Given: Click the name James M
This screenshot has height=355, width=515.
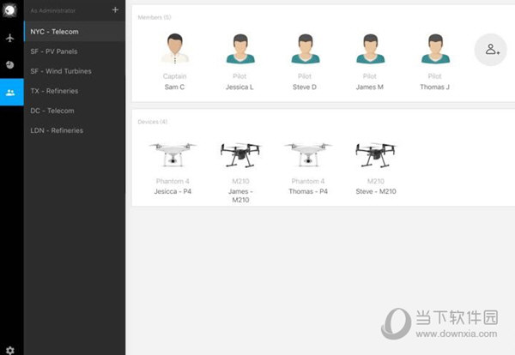Looking at the screenshot, I should tap(369, 87).
